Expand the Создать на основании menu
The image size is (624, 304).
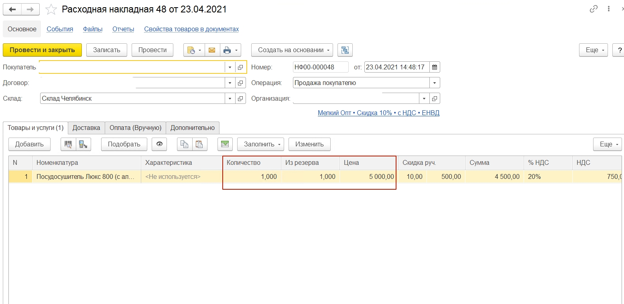tap(292, 50)
